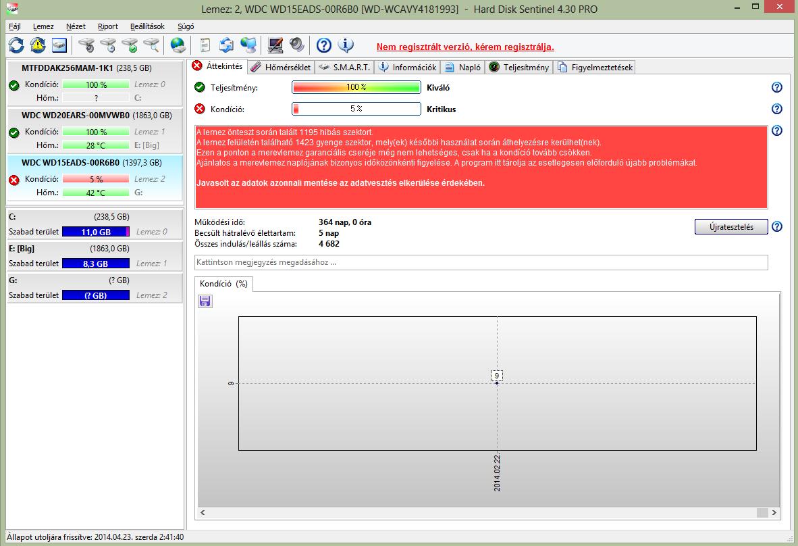Open the Nézet menu
The width and height of the screenshot is (798, 546).
[76, 26]
